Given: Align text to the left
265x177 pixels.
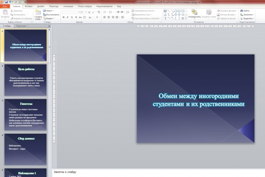Looking at the screenshot, I should pos(105,17).
